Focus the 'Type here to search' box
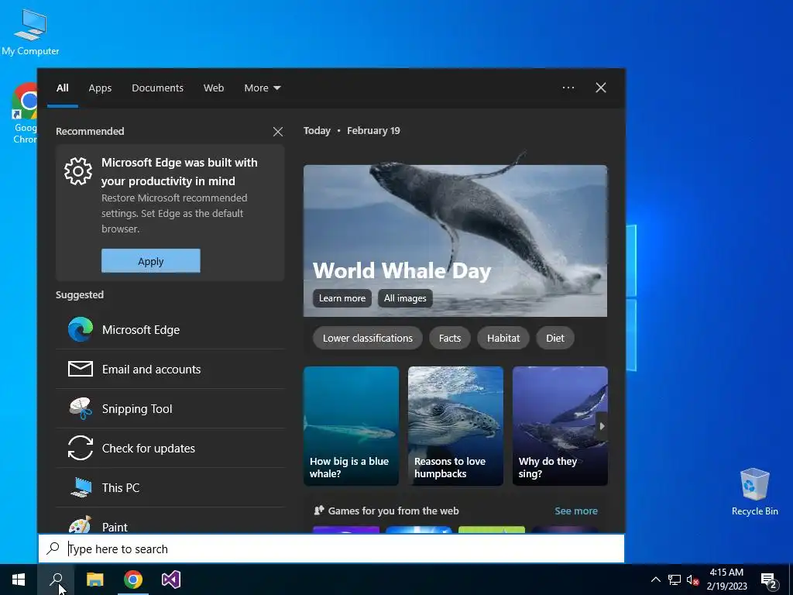This screenshot has height=595, width=793. [x=331, y=549]
